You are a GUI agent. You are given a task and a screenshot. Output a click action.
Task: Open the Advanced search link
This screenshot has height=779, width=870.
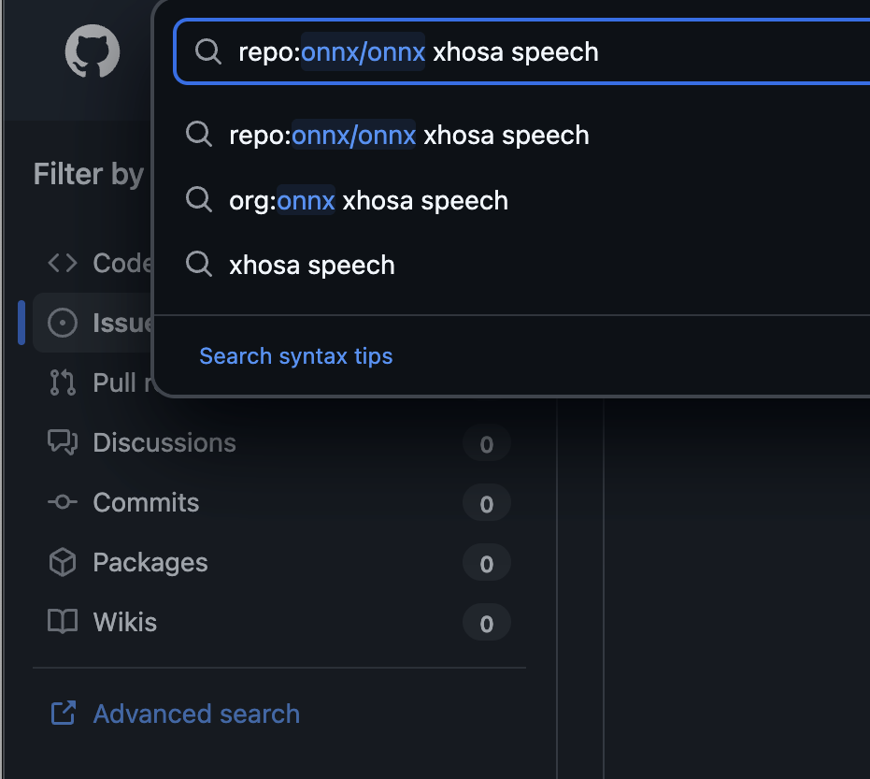[196, 714]
